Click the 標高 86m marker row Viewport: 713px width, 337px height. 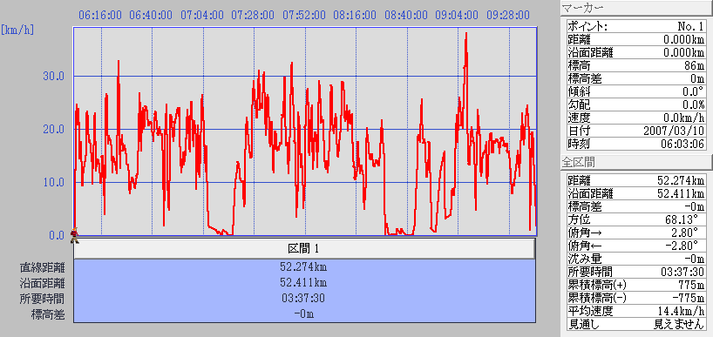[x=636, y=66]
